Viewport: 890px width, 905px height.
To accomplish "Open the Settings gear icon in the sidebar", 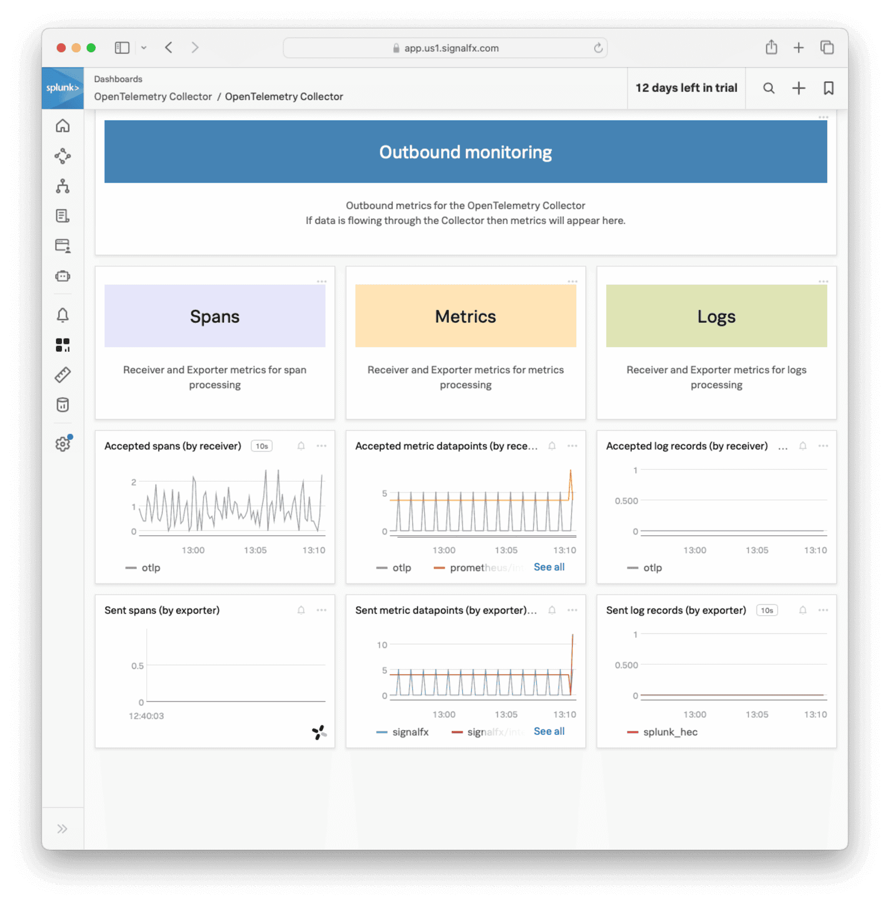I will (x=63, y=444).
